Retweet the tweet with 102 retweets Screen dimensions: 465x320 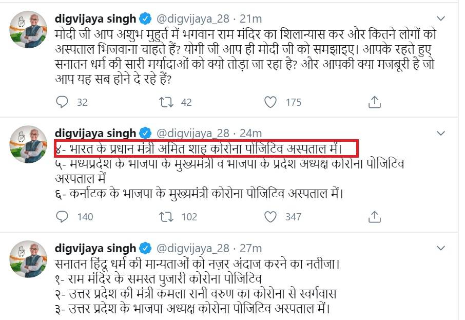[166, 216]
